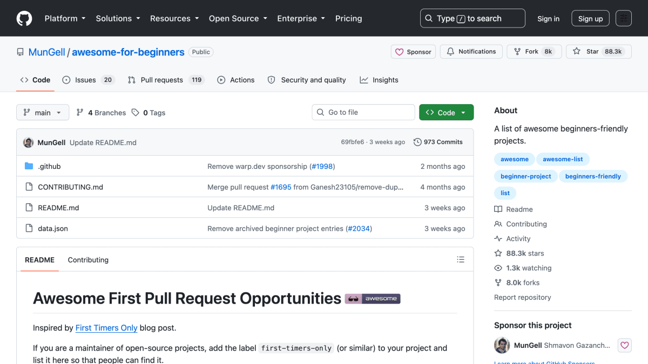Select the awesome topic tag
The image size is (648, 364).
514,159
